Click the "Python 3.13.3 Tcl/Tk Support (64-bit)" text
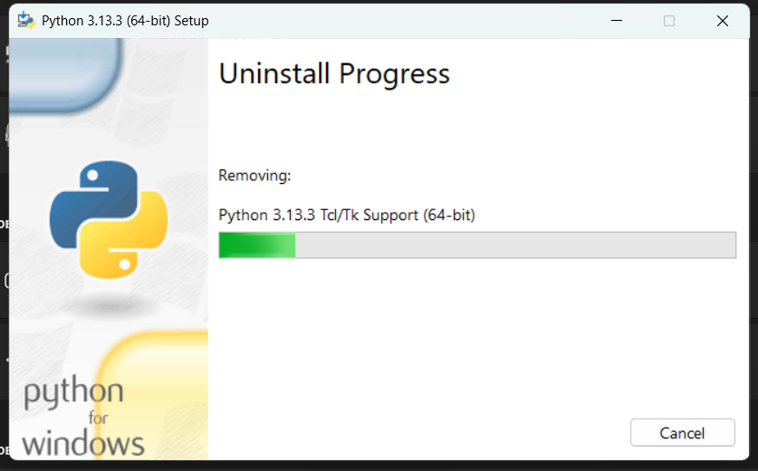Image resolution: width=758 pixels, height=471 pixels. click(x=347, y=215)
